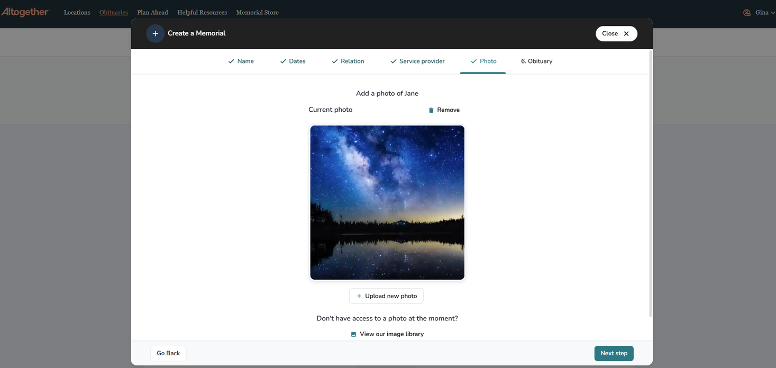
Task: Click the plus icon beside Create a Memorial
Action: [156, 33]
